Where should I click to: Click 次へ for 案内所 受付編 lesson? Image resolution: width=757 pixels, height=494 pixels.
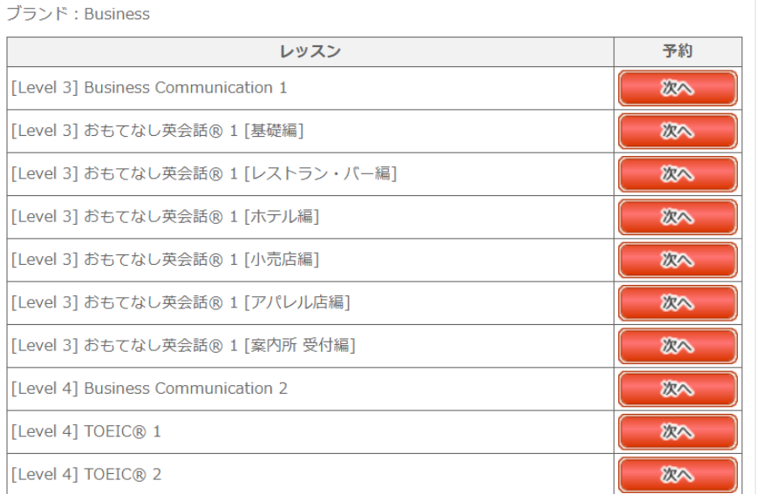[678, 346]
